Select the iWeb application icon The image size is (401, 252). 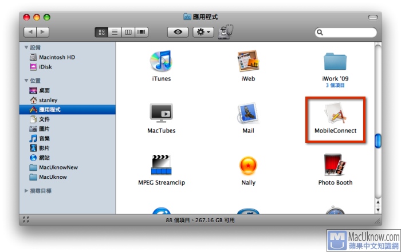pos(248,61)
